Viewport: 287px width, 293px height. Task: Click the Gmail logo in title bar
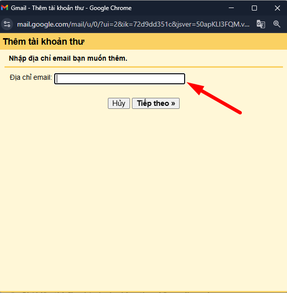[5, 8]
